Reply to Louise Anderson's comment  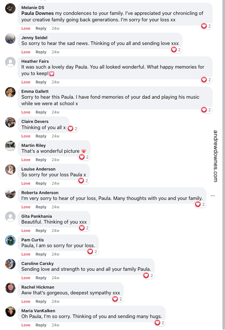click(41, 183)
